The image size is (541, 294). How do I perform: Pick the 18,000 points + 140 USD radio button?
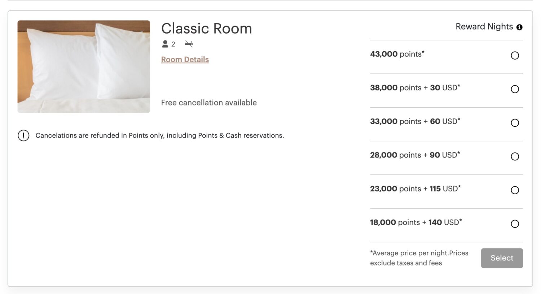tap(515, 224)
